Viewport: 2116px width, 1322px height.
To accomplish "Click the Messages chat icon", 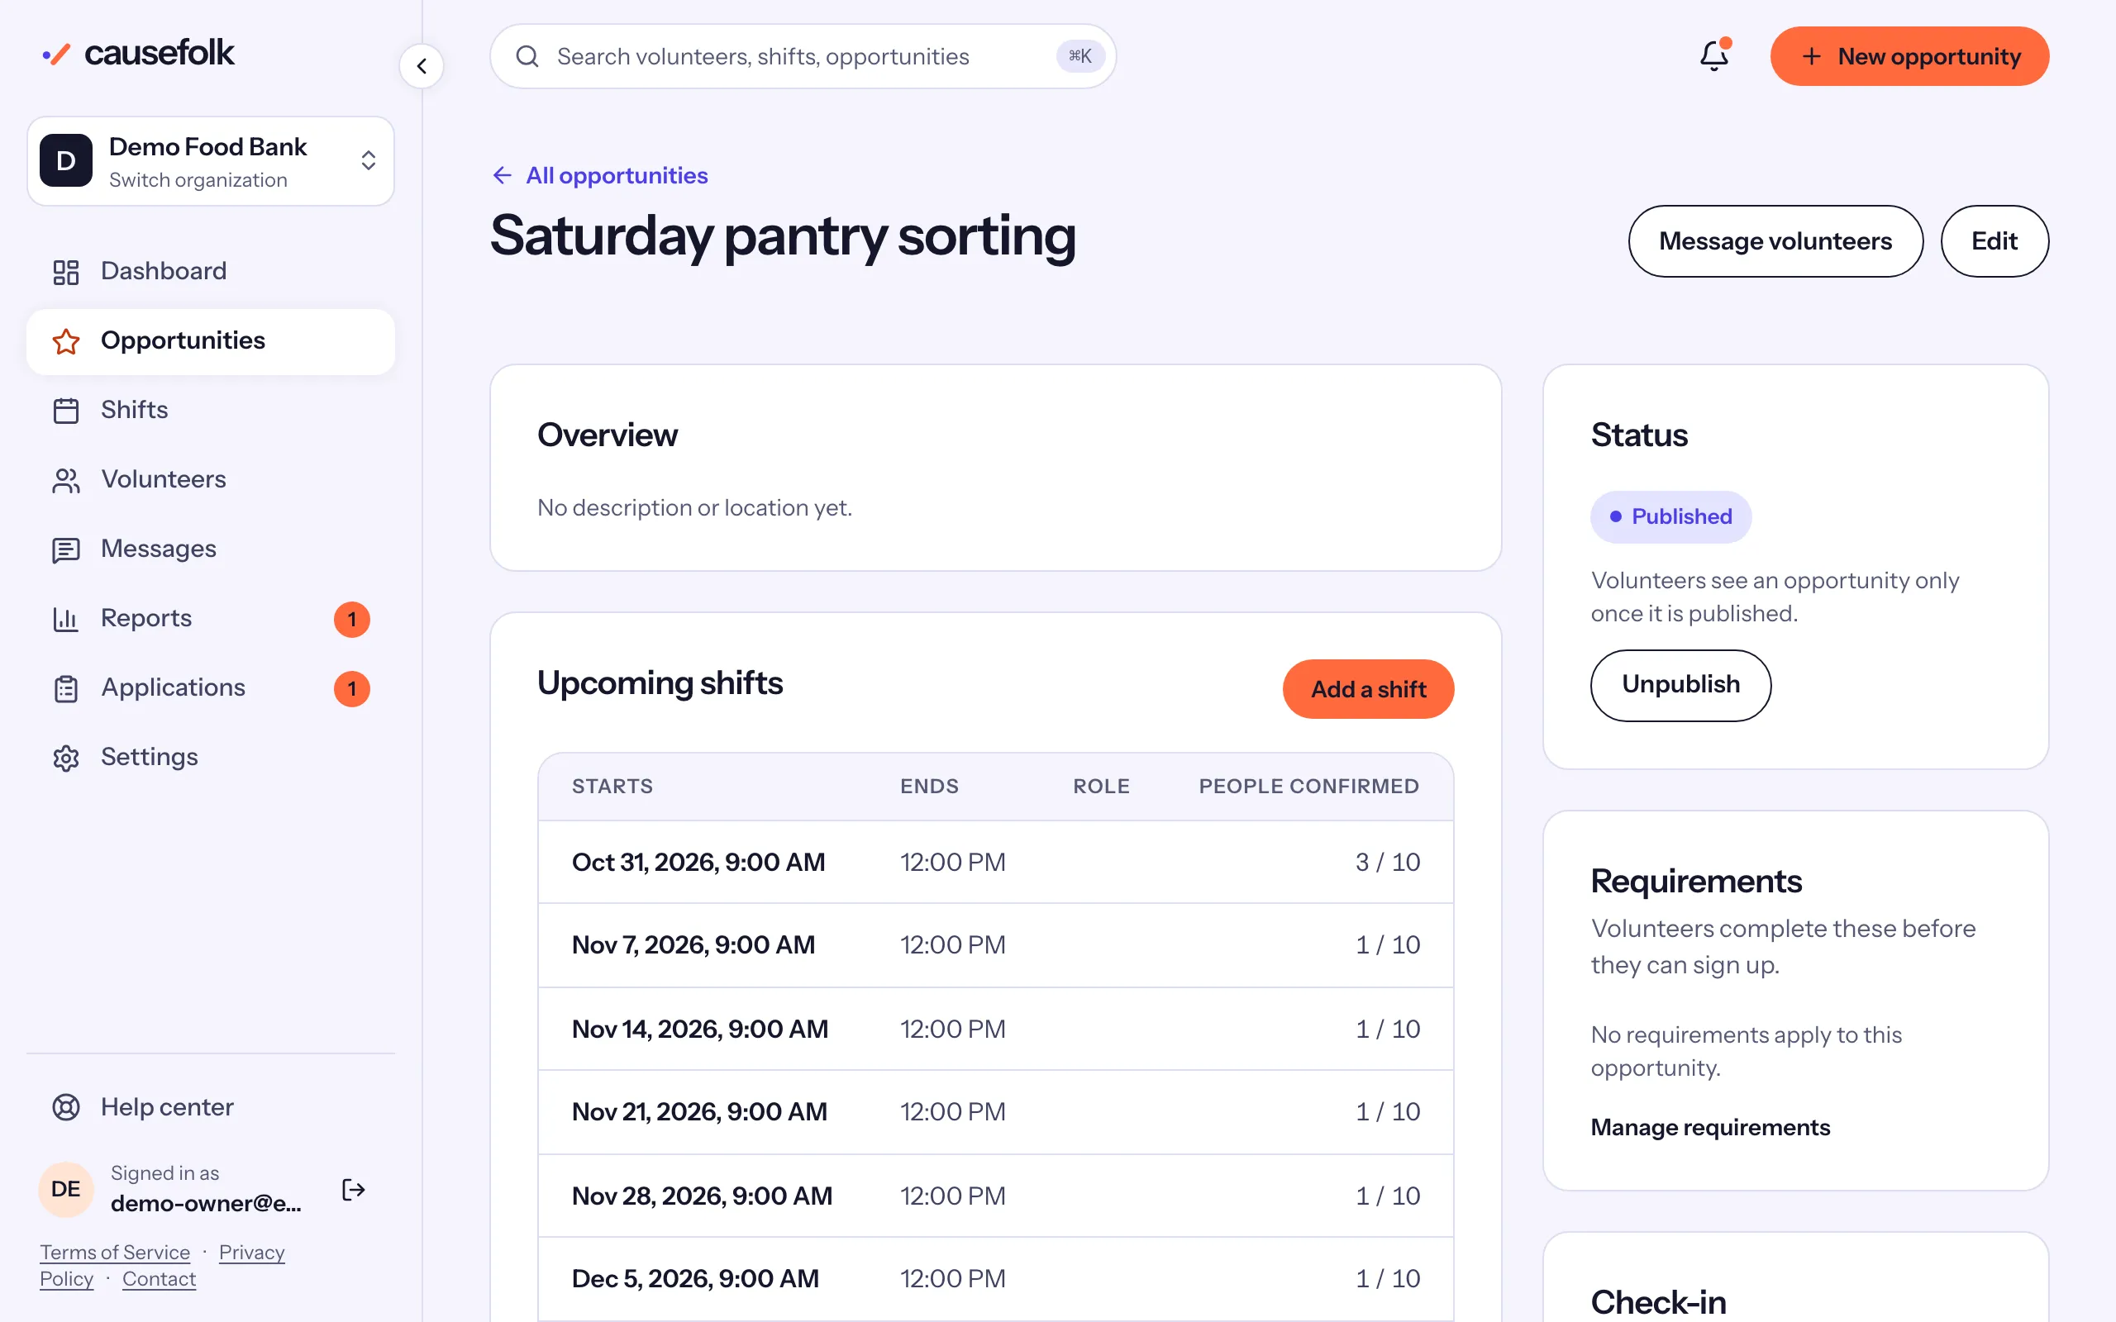I will tap(65, 549).
